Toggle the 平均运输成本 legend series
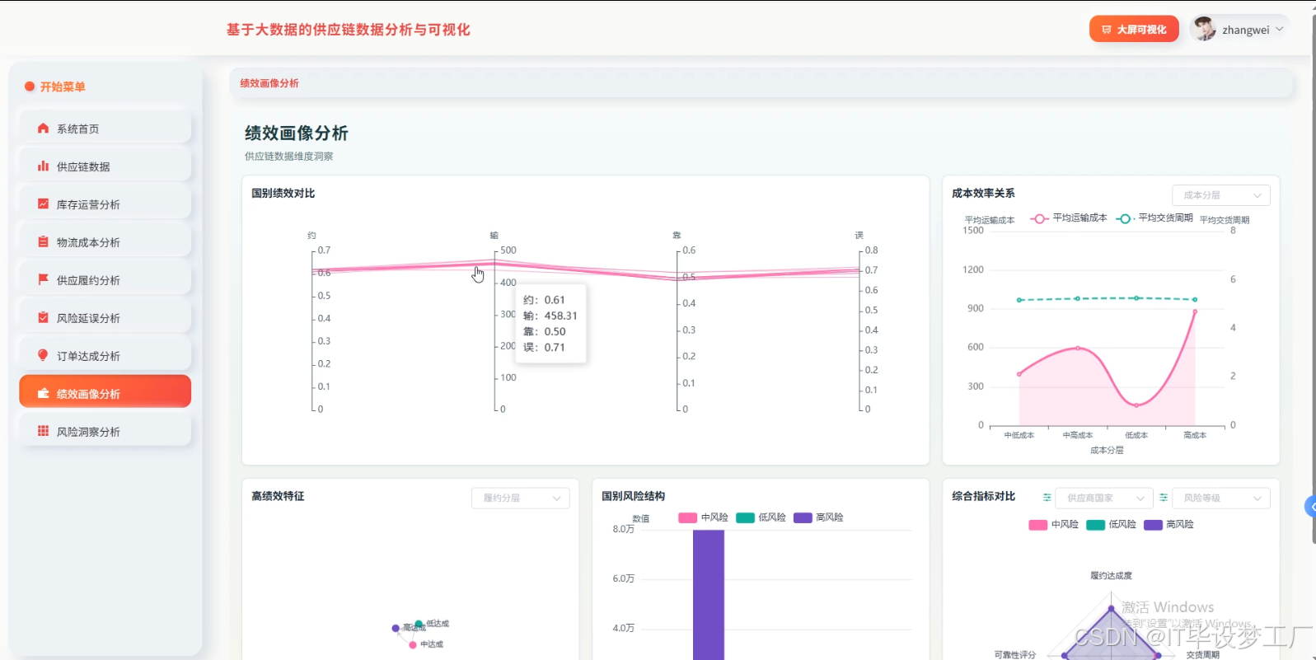Viewport: 1316px width, 660px height. coord(1069,218)
